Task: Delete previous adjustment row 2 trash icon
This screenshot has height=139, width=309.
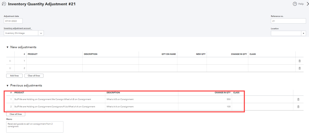Action: coord(298,107)
